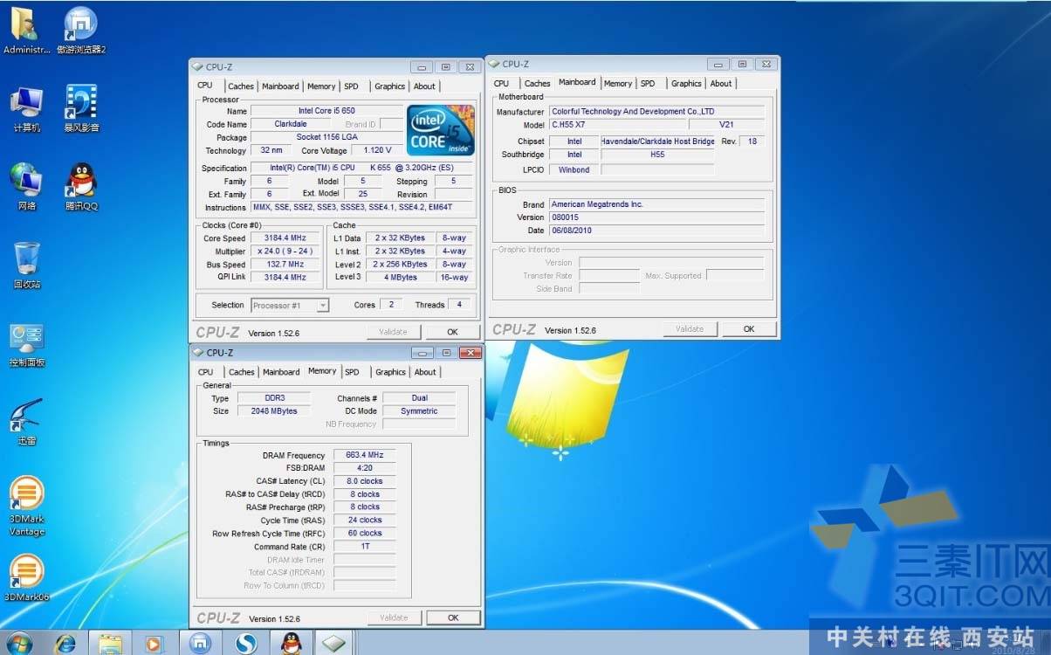This screenshot has width=1051, height=655.
Task: Click OK in the Mainboard window
Action: pos(749,329)
